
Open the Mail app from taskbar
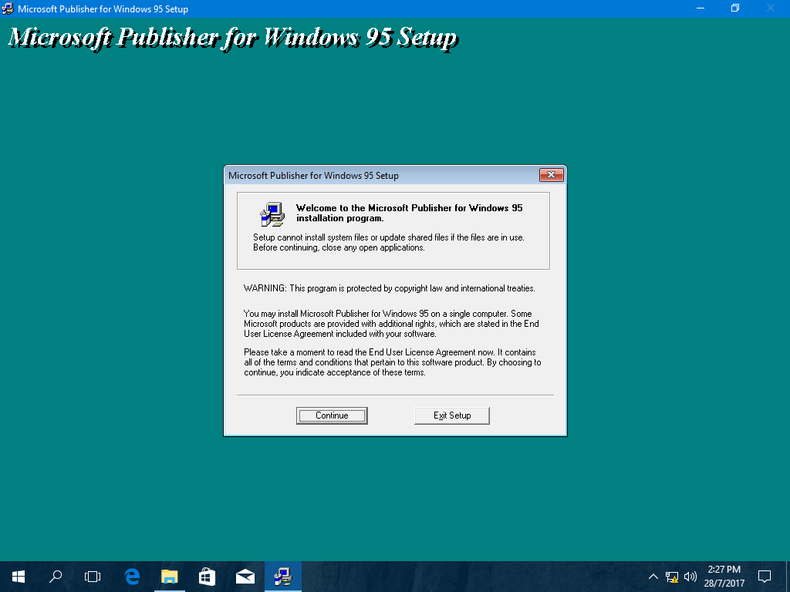click(245, 577)
